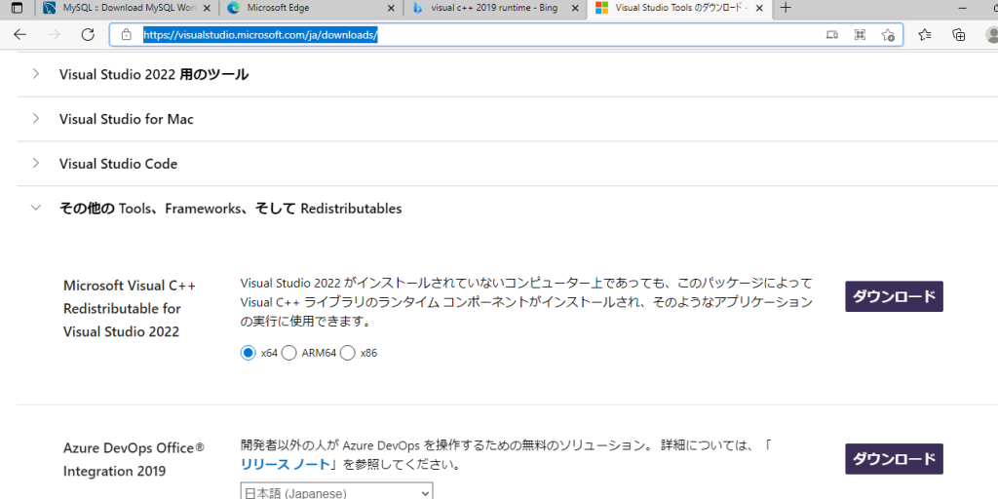Click the Bing favicon on the search tab

coord(418,8)
